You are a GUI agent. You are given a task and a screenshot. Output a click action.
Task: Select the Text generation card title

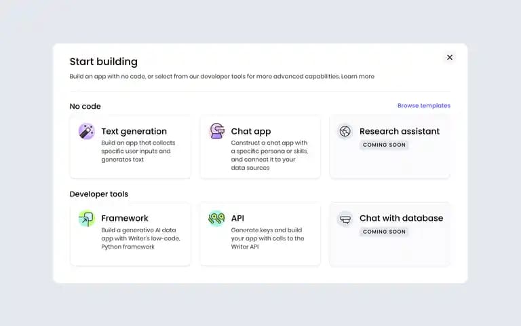pyautogui.click(x=134, y=131)
